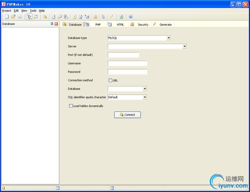Click inside the Server combo text box

145,46
